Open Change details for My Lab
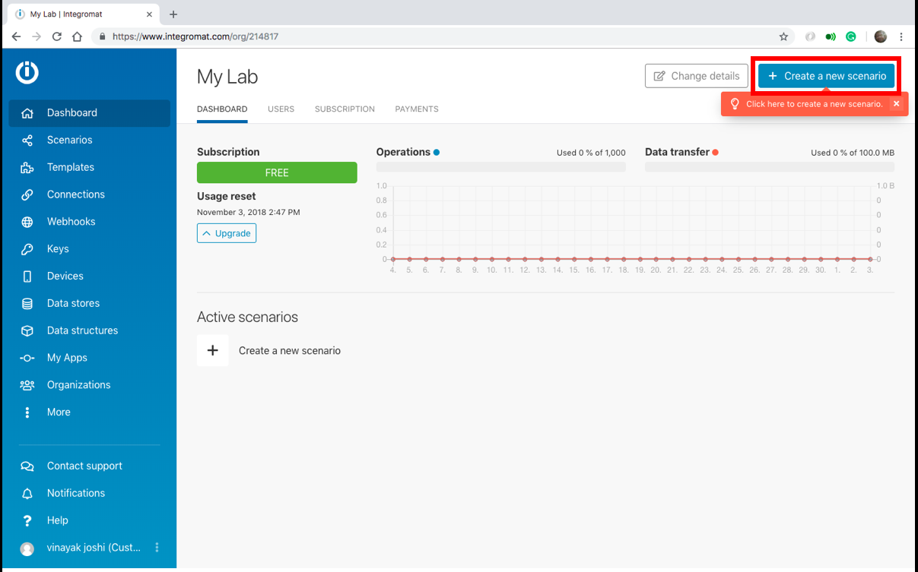Screen dimensions: 918x572 click(x=696, y=76)
